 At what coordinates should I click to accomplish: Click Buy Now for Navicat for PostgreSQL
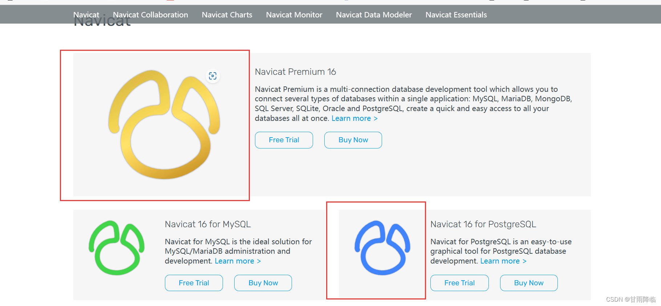[529, 283]
